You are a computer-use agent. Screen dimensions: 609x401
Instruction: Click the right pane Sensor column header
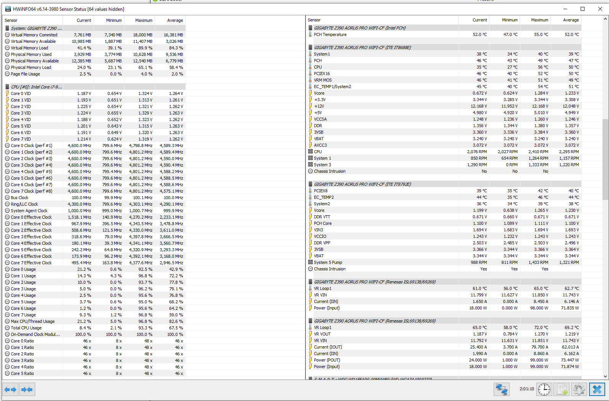(x=382, y=20)
